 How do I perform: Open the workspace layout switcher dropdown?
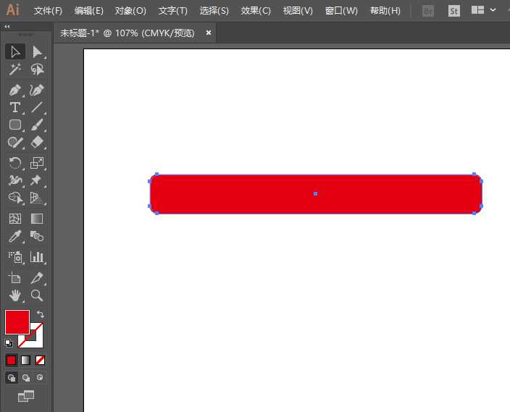click(482, 11)
